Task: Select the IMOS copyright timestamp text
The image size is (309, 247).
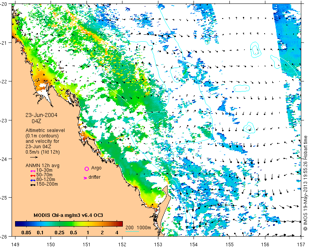Action: 306,183
